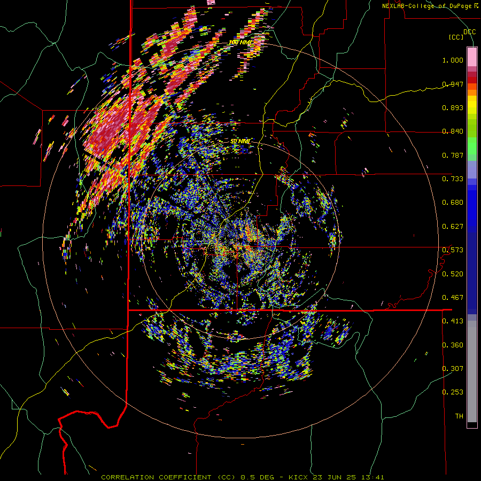Click the DCC product label
The height and width of the screenshot is (481, 481).
pos(469,32)
